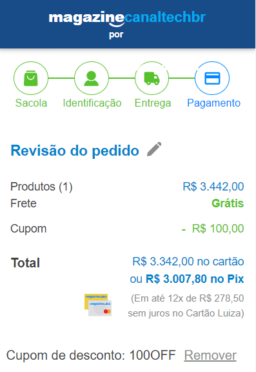The width and height of the screenshot is (256, 372).
Task: Click the R$ 3.342,00 no cartão total
Action: pos(188,262)
